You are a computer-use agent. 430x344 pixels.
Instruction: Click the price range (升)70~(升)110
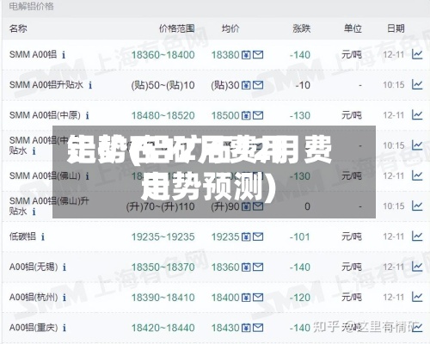(161, 206)
